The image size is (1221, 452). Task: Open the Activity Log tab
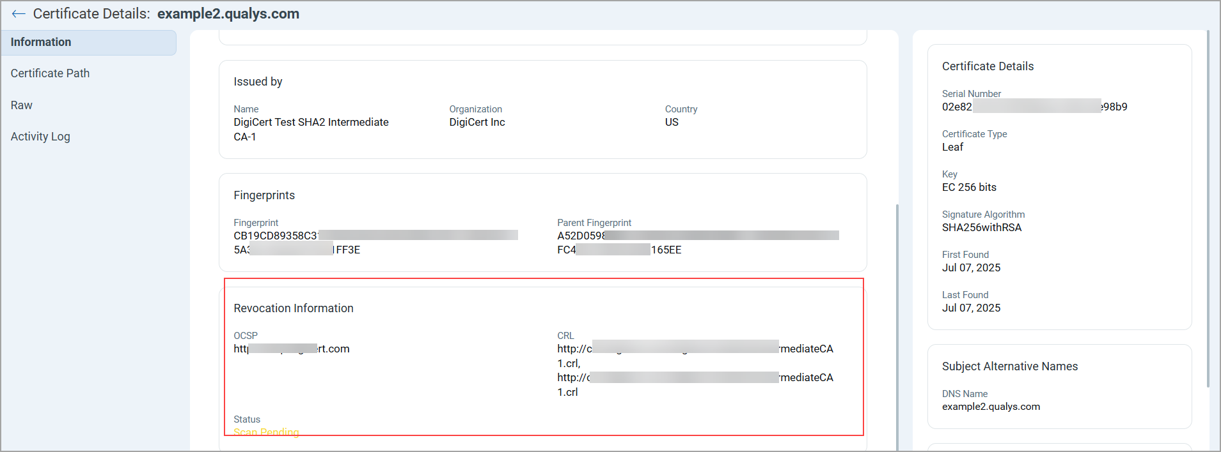(x=40, y=137)
